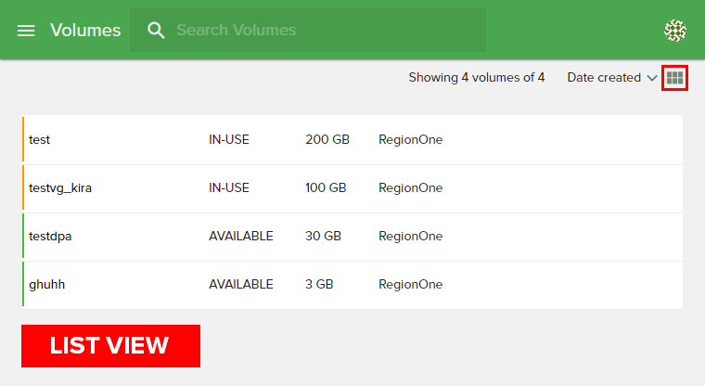Select the testvg_kira volume name
This screenshot has width=705, height=386.
pos(60,188)
